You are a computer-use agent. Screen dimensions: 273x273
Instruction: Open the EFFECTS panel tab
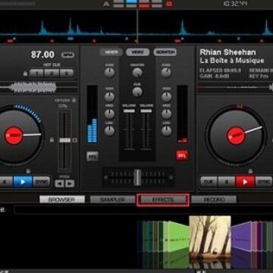coord(163,199)
